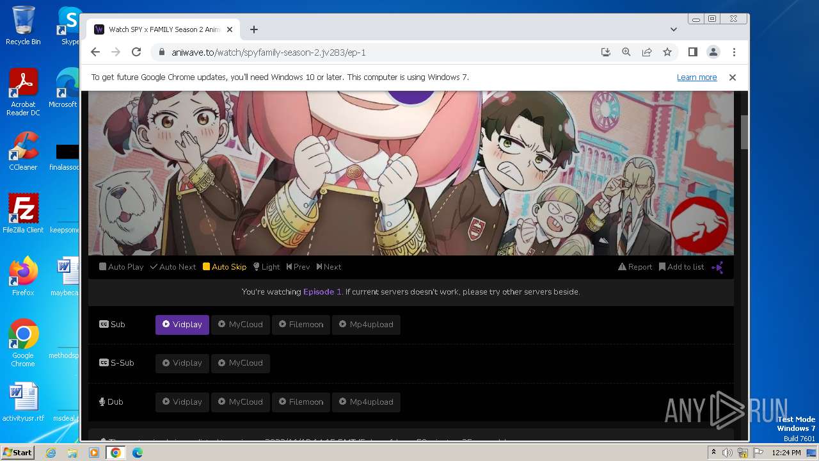Screen dimensions: 819x461
Task: Open CCleaner desktop icon
Action: [x=23, y=151]
